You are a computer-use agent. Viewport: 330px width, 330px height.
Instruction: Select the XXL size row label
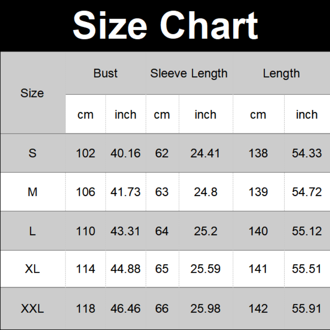tap(32, 308)
